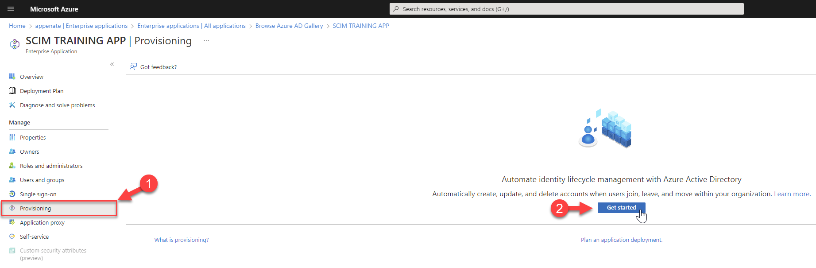This screenshot has width=816, height=268.
Task: Open the more options ellipsis
Action: pyautogui.click(x=206, y=41)
